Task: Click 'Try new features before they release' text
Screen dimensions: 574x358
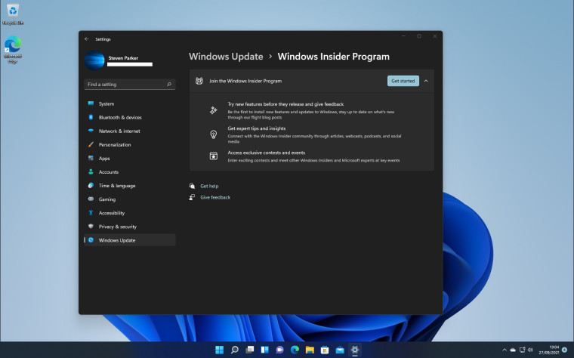Action: click(x=286, y=104)
